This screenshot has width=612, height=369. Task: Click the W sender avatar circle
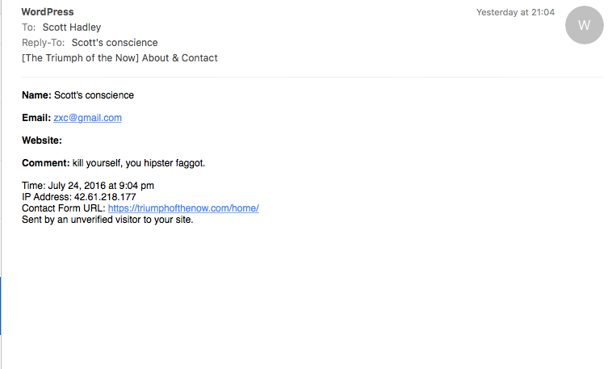point(585,25)
